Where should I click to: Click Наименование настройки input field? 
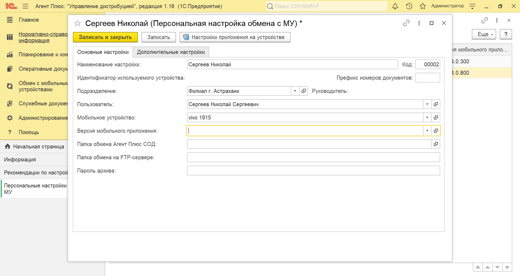pos(292,64)
